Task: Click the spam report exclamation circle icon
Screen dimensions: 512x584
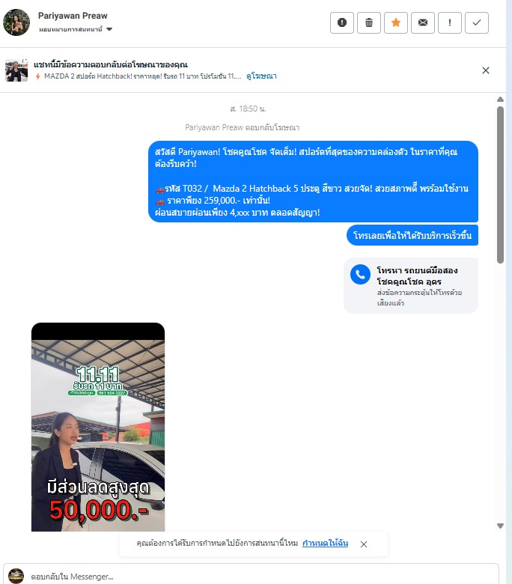Action: 342,22
